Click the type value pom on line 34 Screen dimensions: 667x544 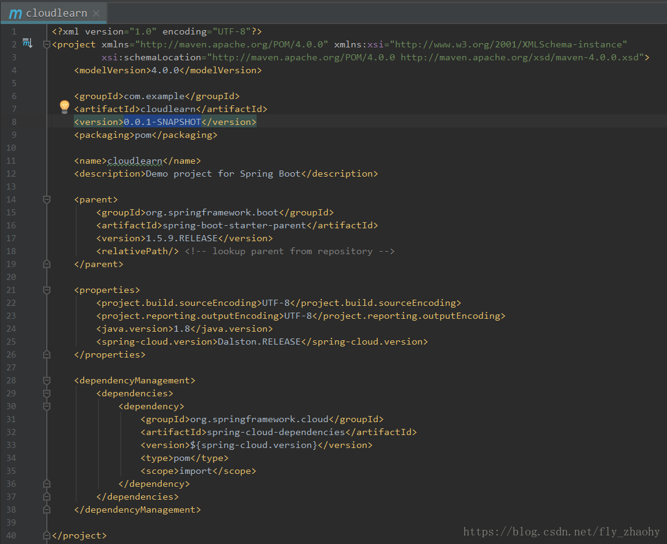click(182, 458)
